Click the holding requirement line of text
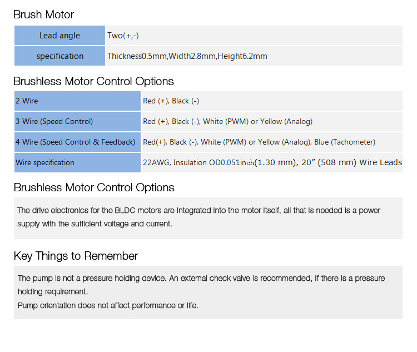This screenshot has width=417, height=352. (x=53, y=292)
